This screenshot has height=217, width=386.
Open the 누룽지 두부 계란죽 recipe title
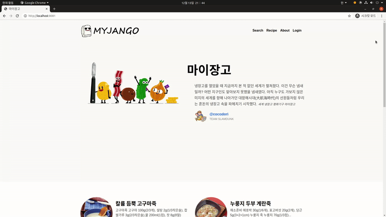(250, 203)
